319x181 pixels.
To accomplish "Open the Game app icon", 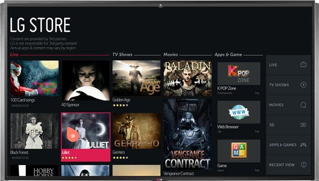I will (239, 151).
